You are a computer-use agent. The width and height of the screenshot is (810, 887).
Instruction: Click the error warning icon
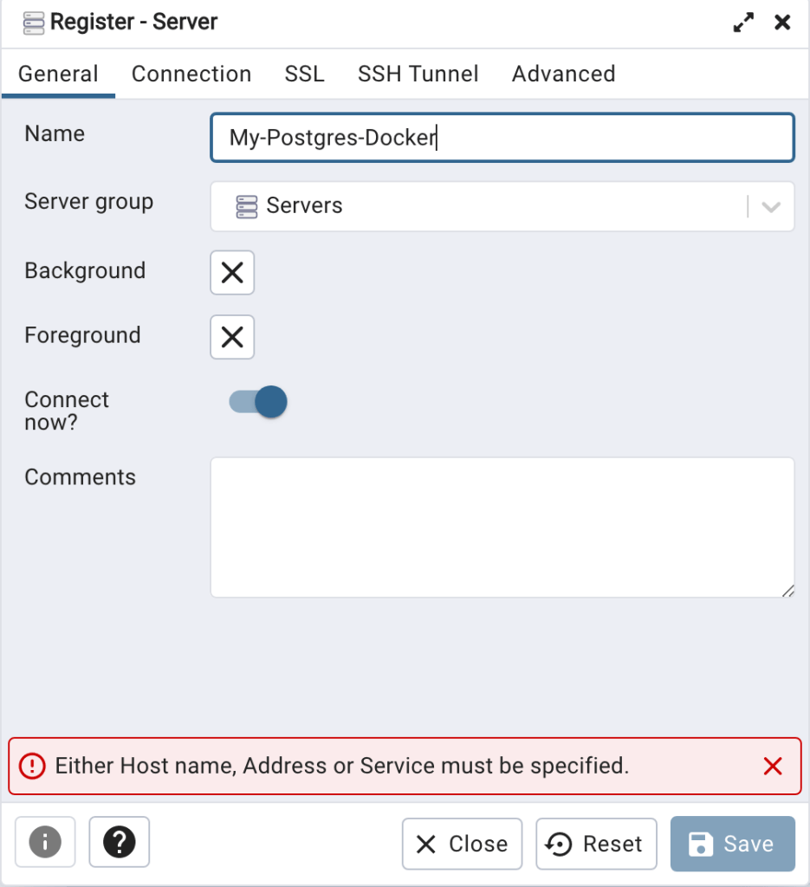click(x=33, y=766)
